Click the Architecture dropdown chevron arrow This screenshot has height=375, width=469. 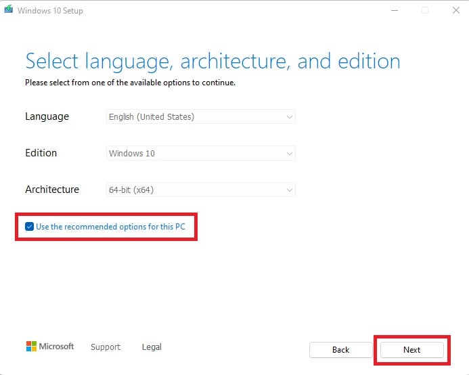(x=290, y=190)
